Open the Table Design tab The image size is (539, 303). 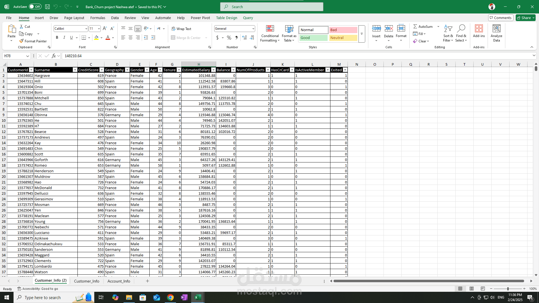tap(227, 18)
